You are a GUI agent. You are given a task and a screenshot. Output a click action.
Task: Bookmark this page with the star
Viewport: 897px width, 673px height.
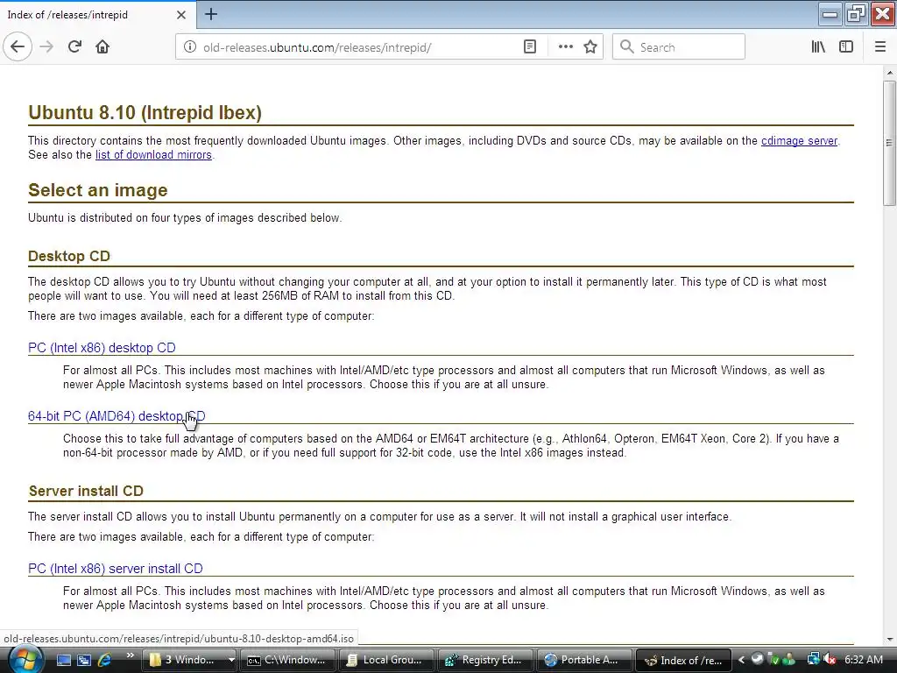pyautogui.click(x=590, y=47)
